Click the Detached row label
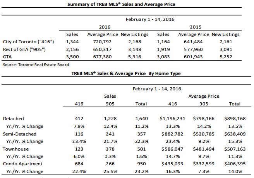Image resolution: width=254 pixels, height=178 pixels. (14, 119)
